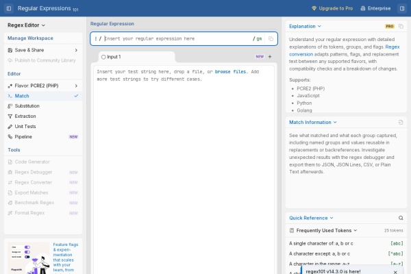Copy the explanation panel contents
Viewport: 411px width, 274px height.
tap(401, 26)
